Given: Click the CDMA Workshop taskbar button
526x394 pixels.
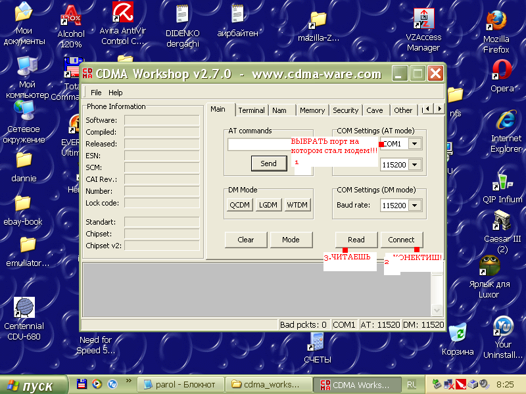Looking at the screenshot, I should (x=357, y=385).
